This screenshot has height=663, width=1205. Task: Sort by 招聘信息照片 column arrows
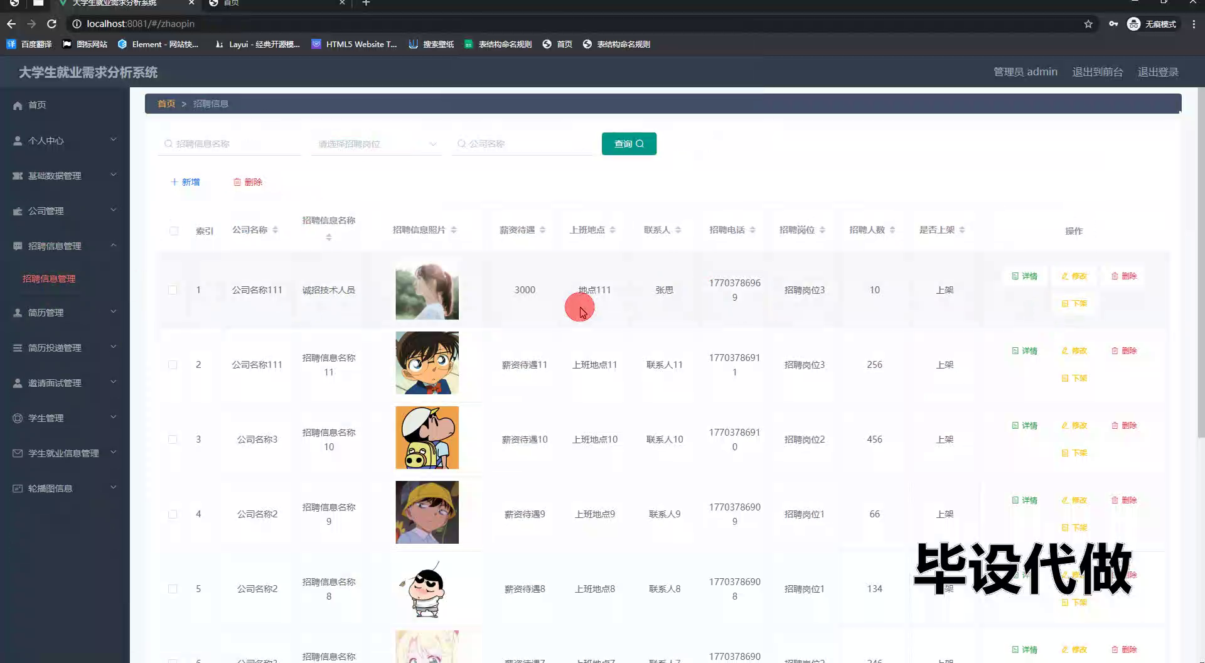click(454, 230)
